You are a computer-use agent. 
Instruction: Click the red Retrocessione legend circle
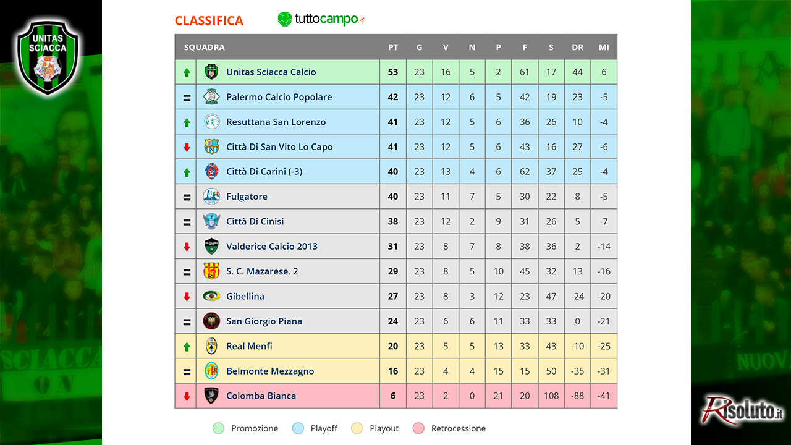click(418, 428)
